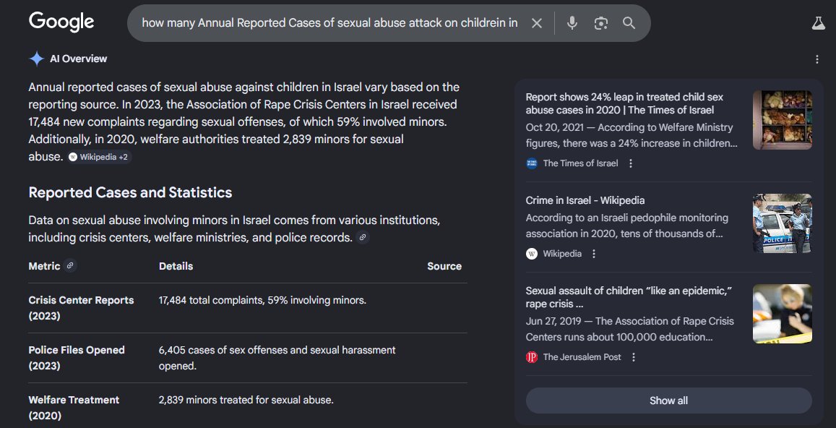
Task: Open more options for The Jerusalem Post source
Action: pos(634,357)
